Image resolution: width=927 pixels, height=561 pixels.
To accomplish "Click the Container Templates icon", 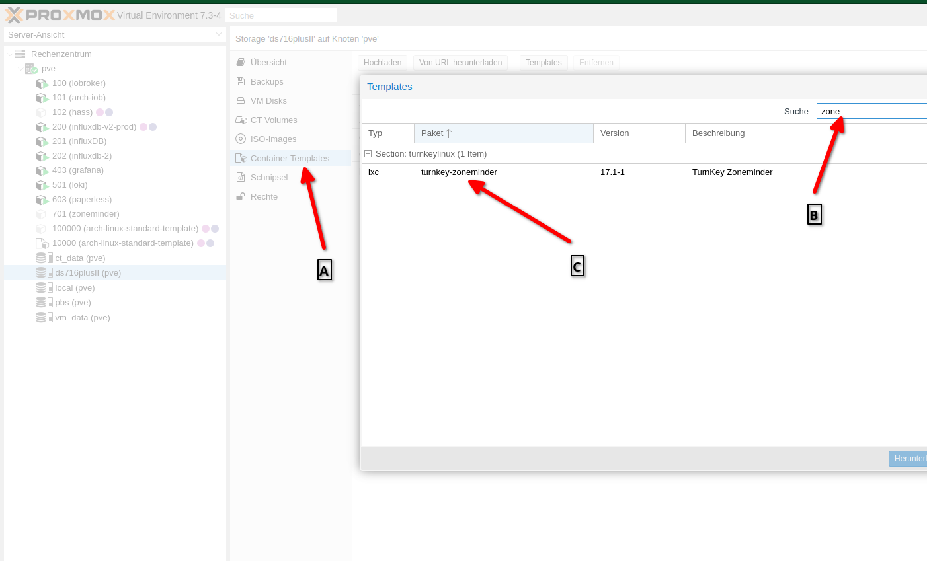I will pos(241,158).
